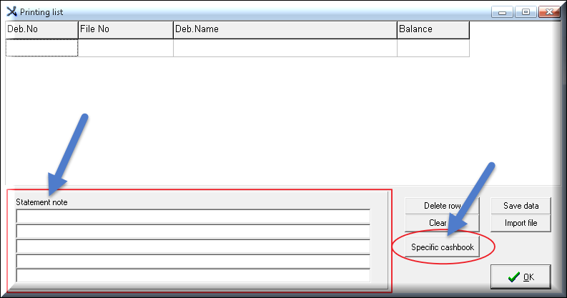Select the empty Deb.No cell in first row
The width and height of the screenshot is (567, 298).
tap(41, 48)
